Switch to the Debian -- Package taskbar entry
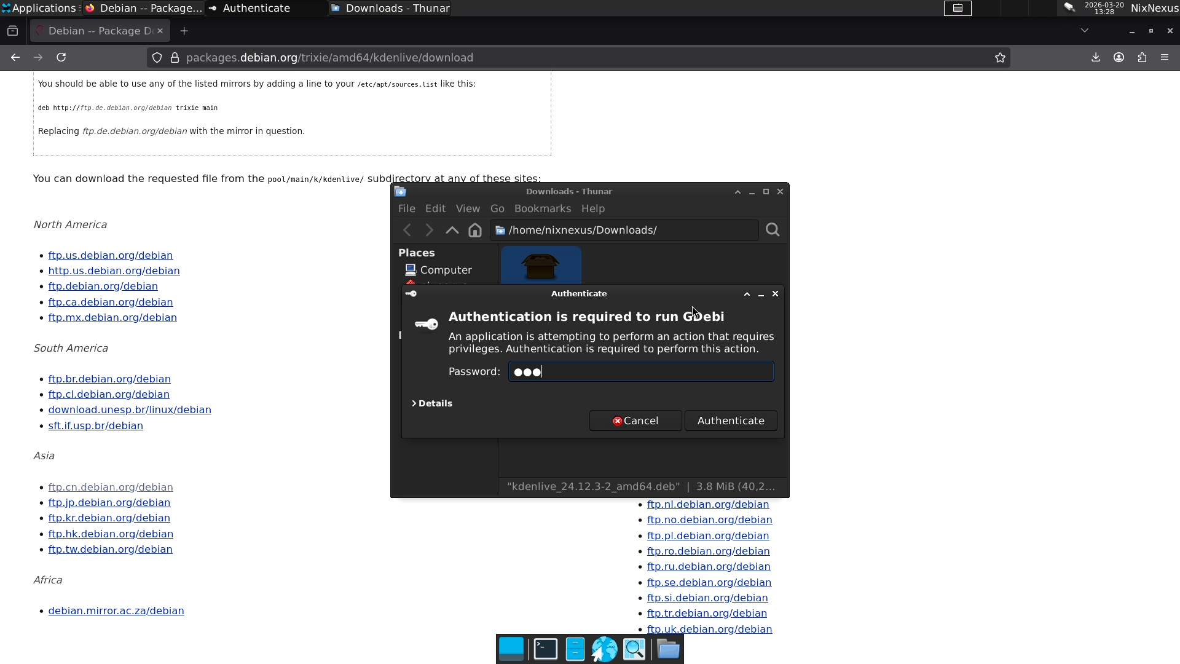1180x664 pixels. [144, 8]
